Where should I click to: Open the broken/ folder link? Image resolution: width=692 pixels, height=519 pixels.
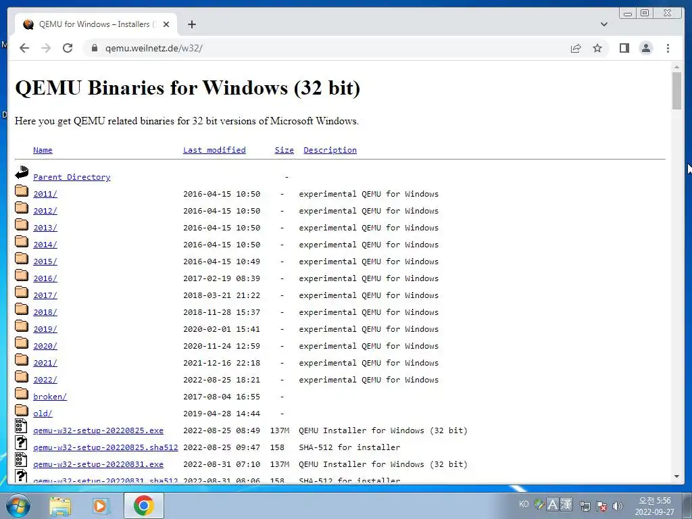tap(50, 397)
